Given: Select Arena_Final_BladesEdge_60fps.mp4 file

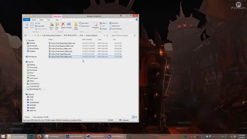Looking at the screenshot, I should click(x=85, y=43).
